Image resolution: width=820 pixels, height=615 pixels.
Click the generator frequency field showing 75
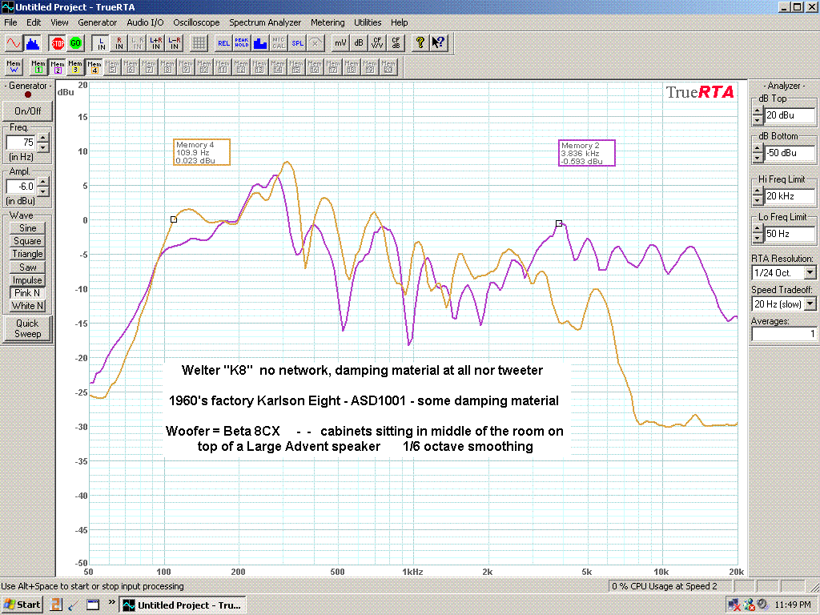click(x=21, y=143)
